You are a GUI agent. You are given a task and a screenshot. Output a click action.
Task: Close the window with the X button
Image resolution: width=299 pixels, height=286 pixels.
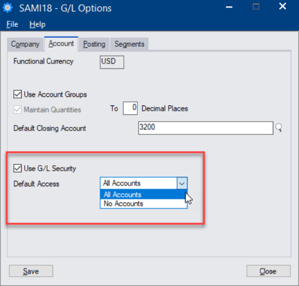282,6
